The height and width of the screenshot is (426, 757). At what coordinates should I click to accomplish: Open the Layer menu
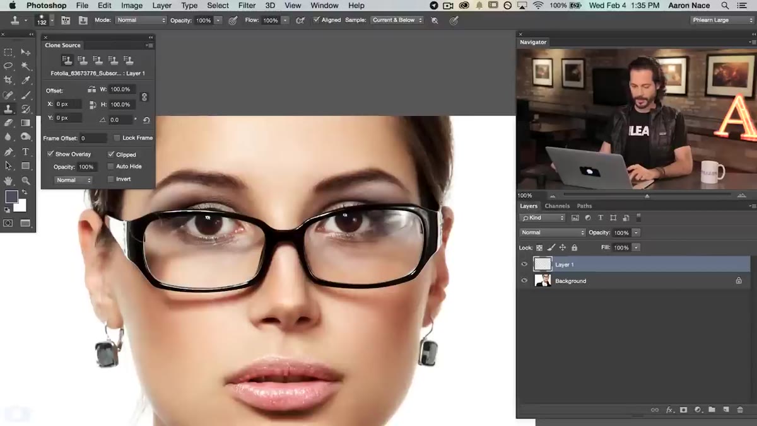tap(162, 6)
